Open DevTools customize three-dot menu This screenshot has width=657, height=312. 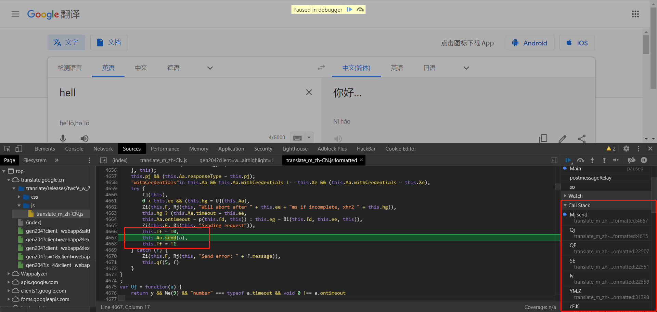tap(639, 149)
